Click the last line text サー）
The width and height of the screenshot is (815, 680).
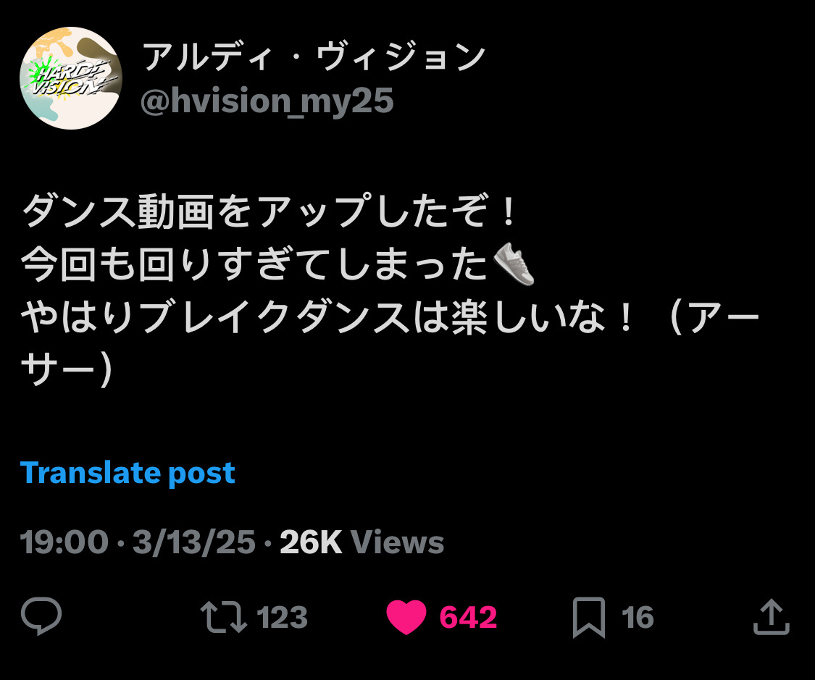coord(67,369)
